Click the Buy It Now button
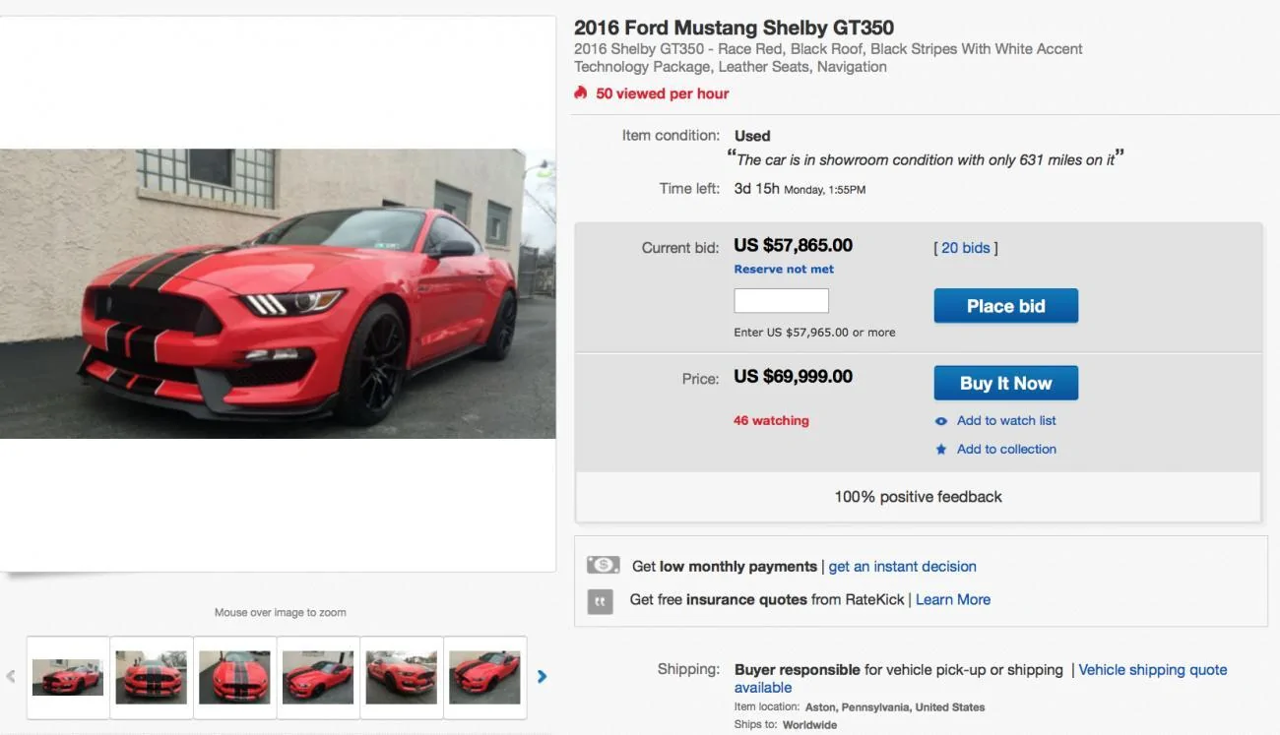This screenshot has height=735, width=1280. [x=1005, y=383]
